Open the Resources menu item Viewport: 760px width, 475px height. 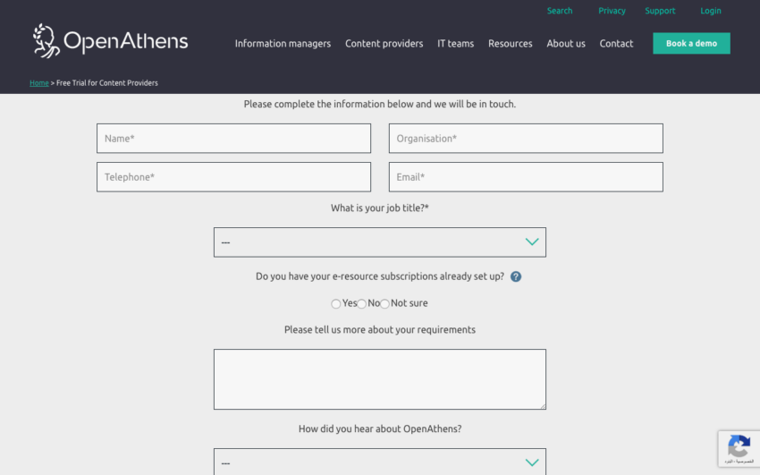click(x=510, y=44)
